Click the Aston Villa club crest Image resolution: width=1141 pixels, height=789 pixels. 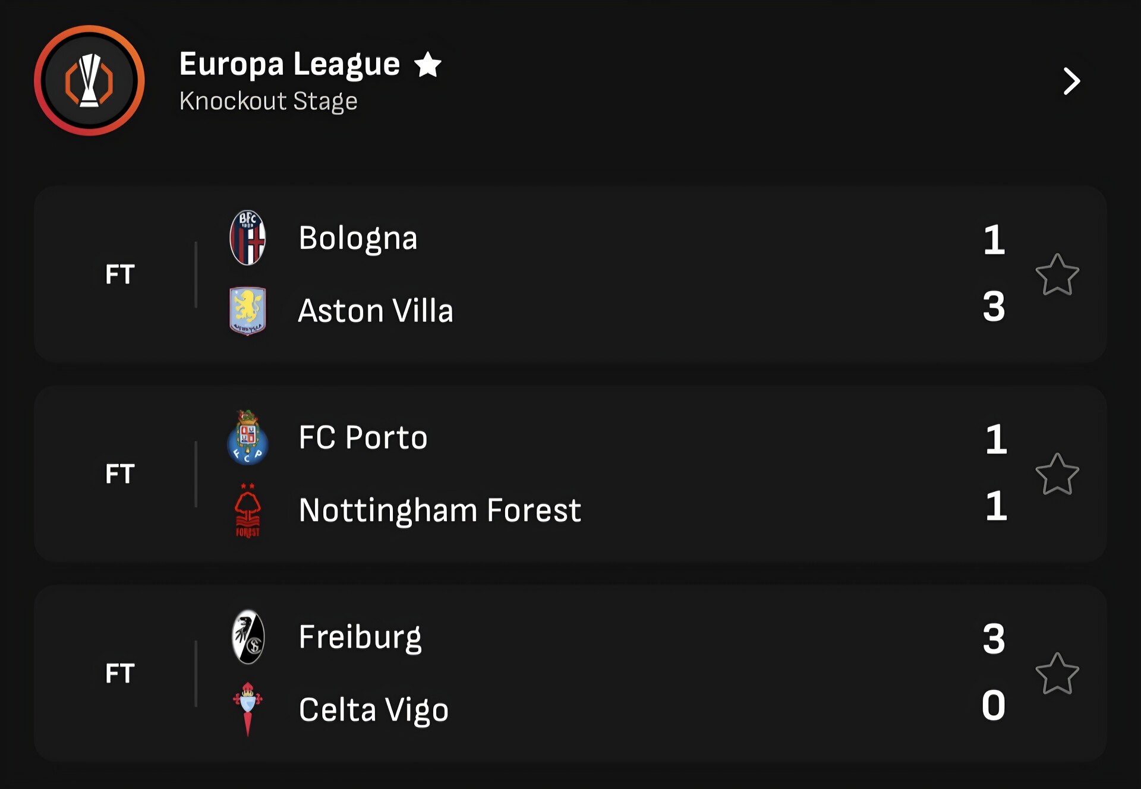(247, 311)
